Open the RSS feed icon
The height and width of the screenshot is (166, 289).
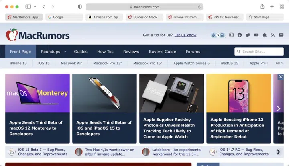coord(273,35)
